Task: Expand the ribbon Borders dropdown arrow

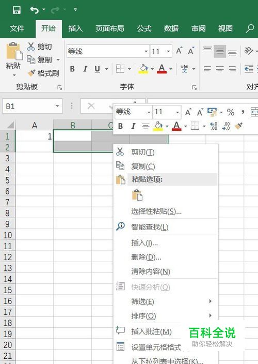Action: coord(130,69)
